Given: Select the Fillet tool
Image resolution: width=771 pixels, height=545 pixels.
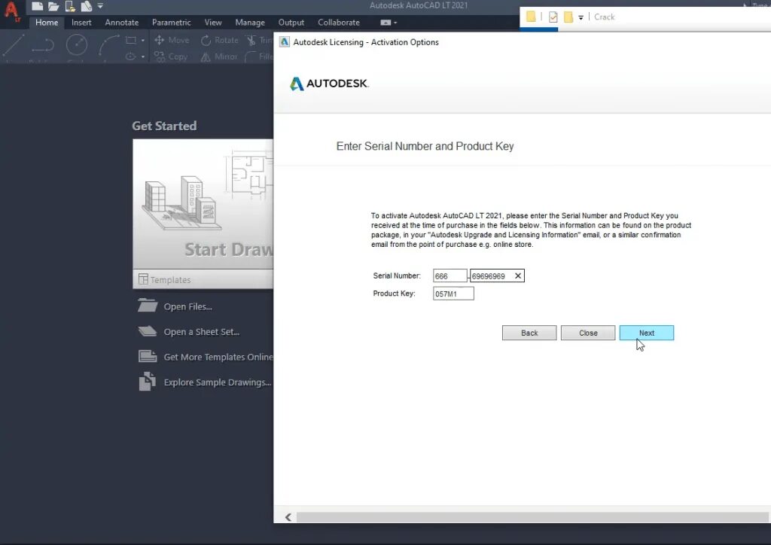Looking at the screenshot, I should (x=259, y=56).
